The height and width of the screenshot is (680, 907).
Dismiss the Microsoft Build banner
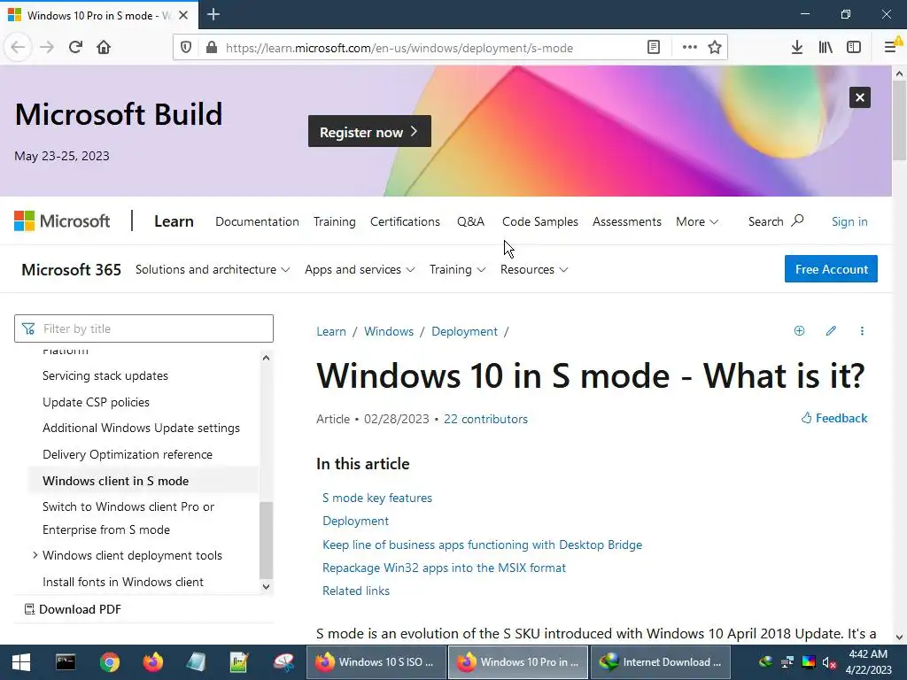(x=859, y=97)
